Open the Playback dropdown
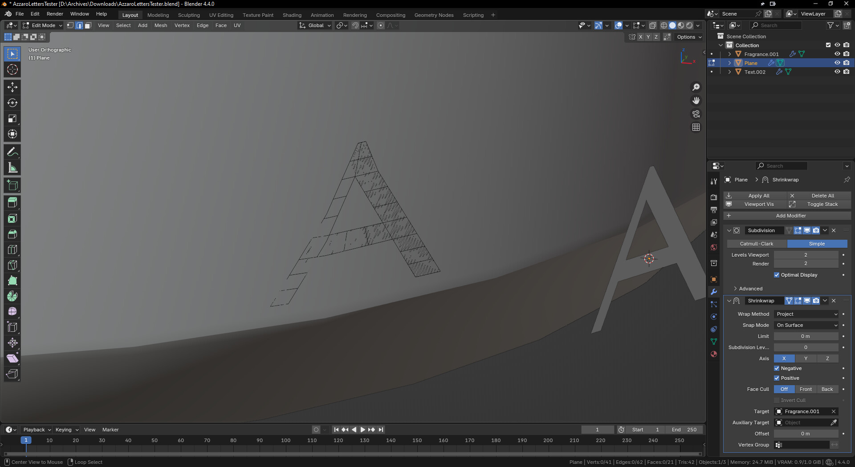855x467 pixels. pos(37,430)
